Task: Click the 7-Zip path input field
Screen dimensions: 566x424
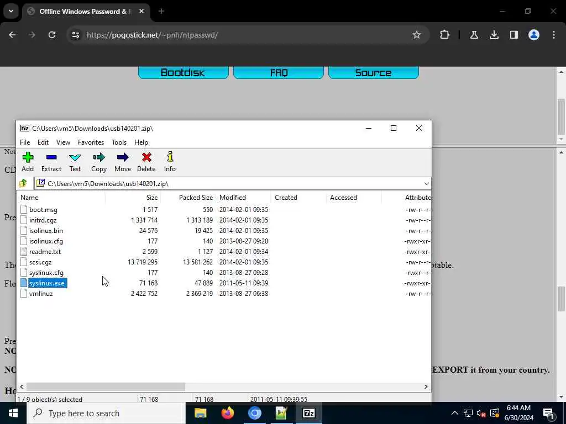Action: 233,183
